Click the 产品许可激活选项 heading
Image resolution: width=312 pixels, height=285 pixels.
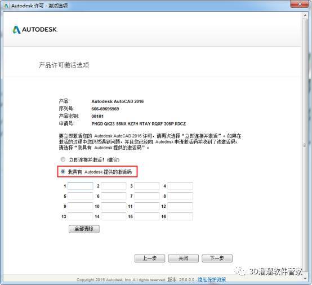(64, 65)
